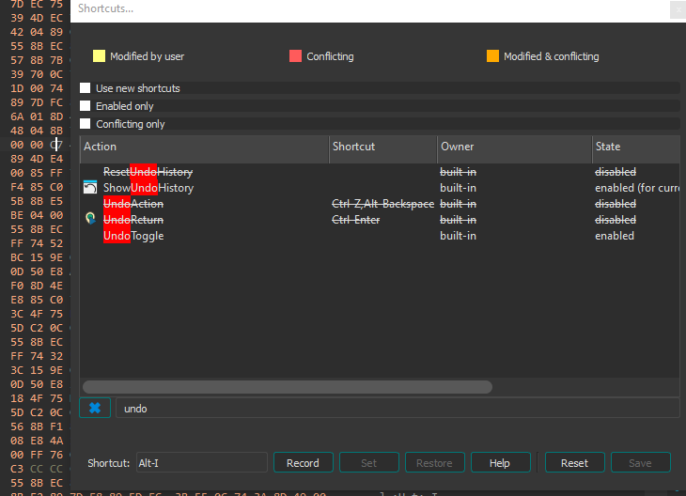Tick the Enabled only checkbox
The width and height of the screenshot is (686, 496).
coord(85,106)
